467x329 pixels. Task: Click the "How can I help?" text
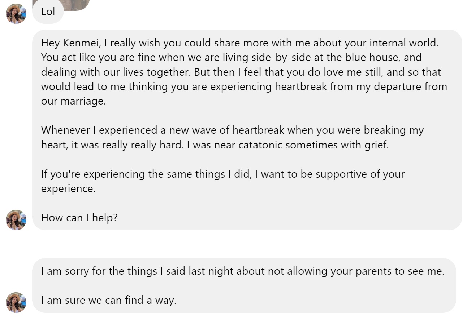pos(79,218)
